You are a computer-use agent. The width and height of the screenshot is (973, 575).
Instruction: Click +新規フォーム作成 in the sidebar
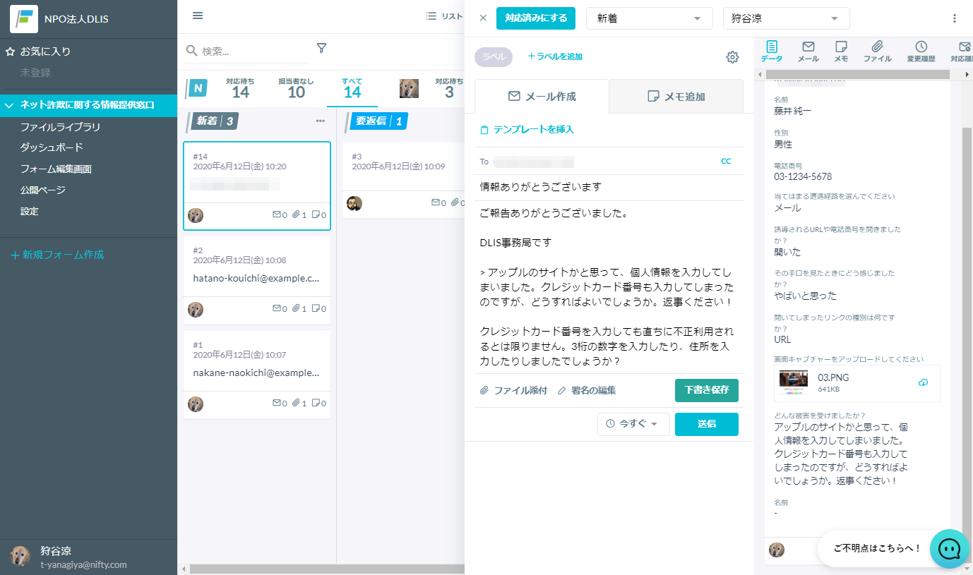coord(57,255)
